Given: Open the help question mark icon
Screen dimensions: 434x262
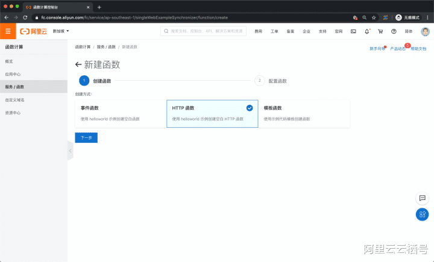Looking at the screenshot, I should tap(394, 31).
